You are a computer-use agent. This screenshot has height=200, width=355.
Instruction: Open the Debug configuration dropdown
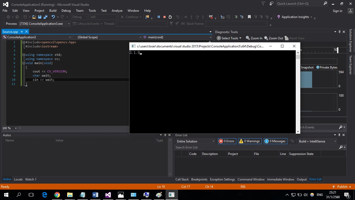(80, 17)
